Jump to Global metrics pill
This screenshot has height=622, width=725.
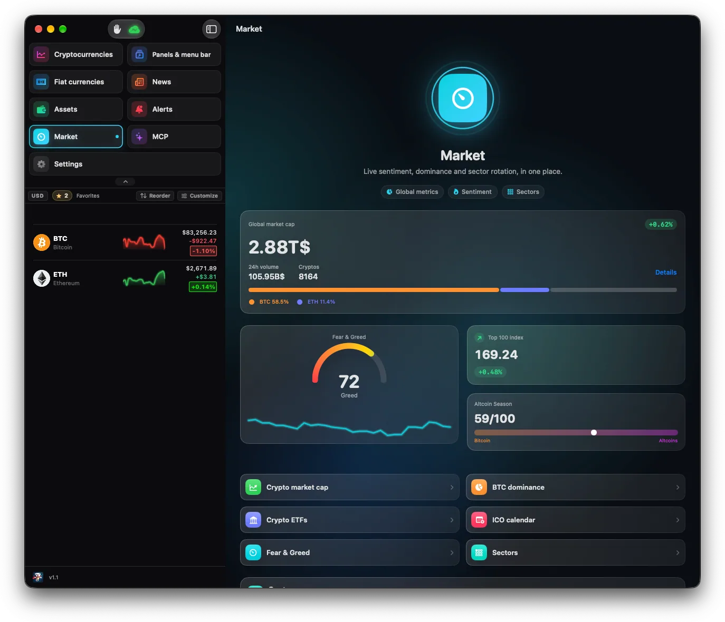pyautogui.click(x=412, y=192)
